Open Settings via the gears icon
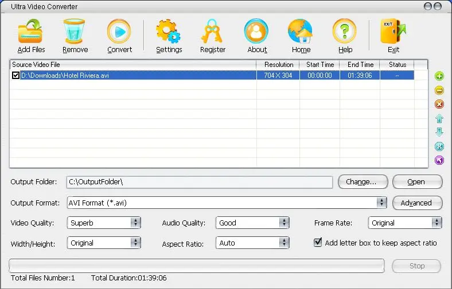The image size is (452, 289). click(168, 31)
